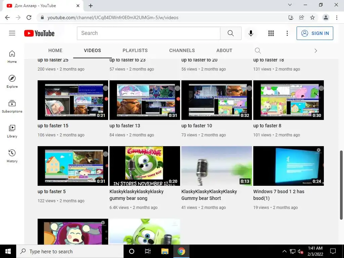Show more channel tabs with right arrow

click(316, 51)
